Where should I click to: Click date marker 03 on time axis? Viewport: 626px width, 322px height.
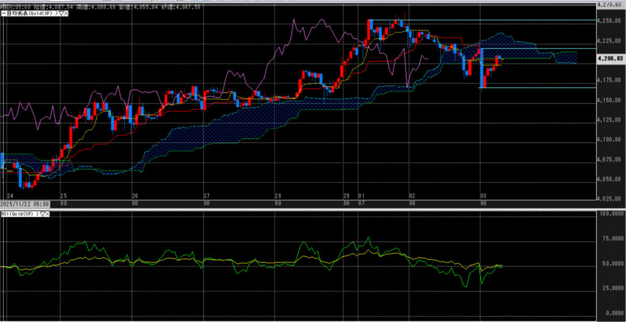[x=482, y=196]
